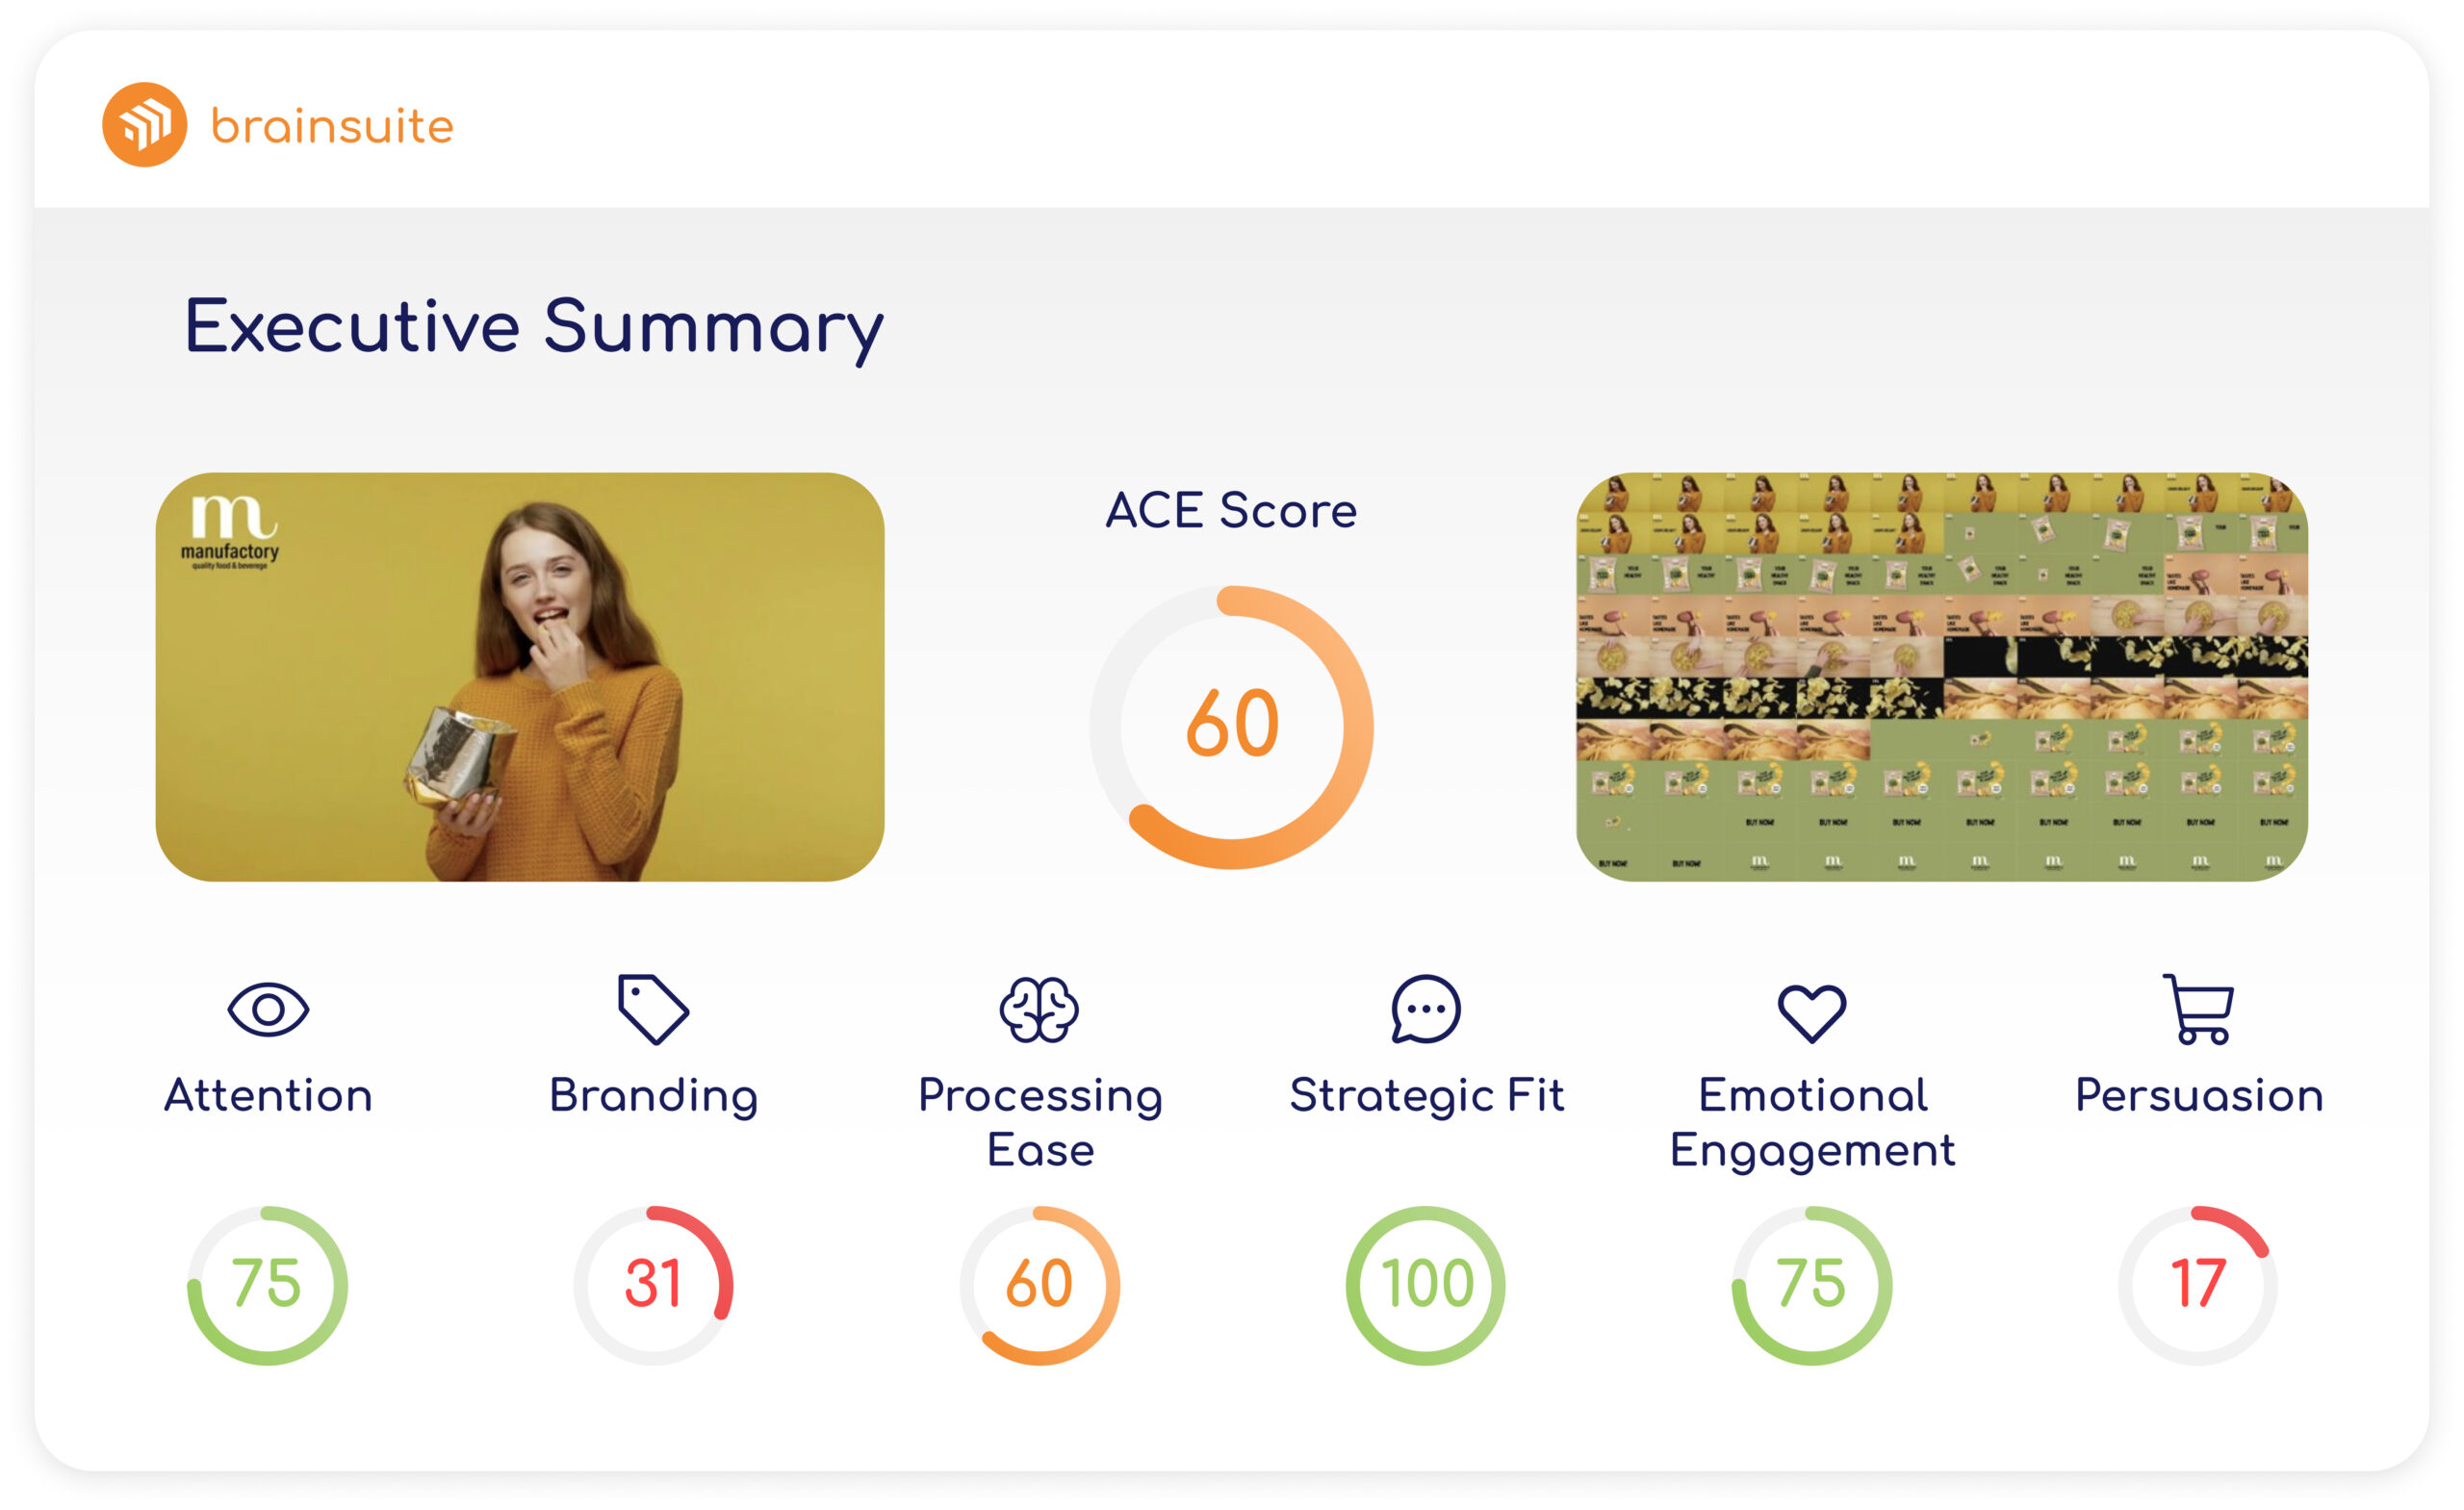This screenshot has height=1510, width=2464.
Task: Click the Strategic Fit speech bubble icon
Action: pyautogui.click(x=1425, y=1009)
